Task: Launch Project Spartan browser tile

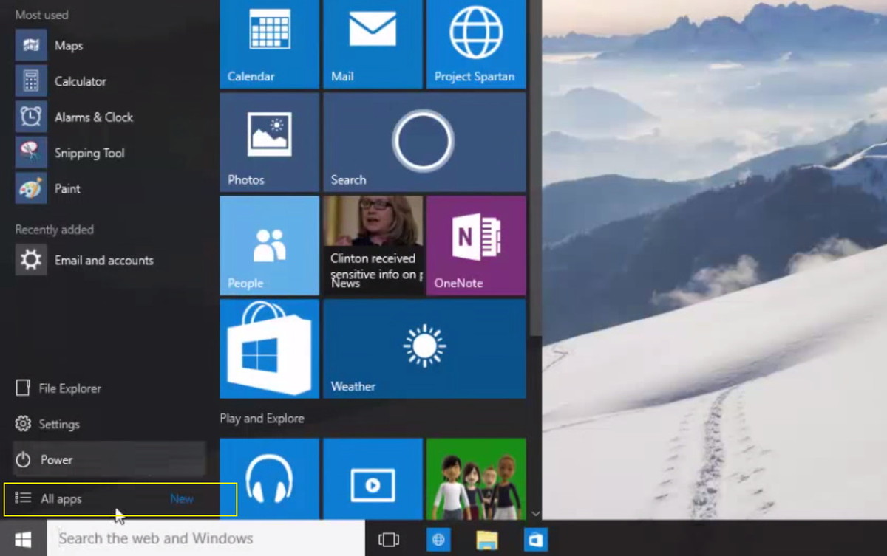Action: point(476,44)
